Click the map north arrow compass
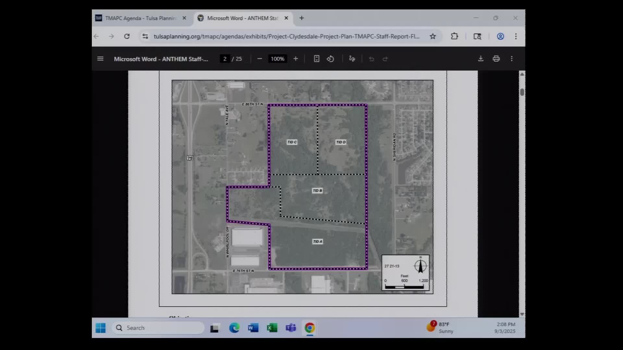623x350 pixels. point(420,266)
